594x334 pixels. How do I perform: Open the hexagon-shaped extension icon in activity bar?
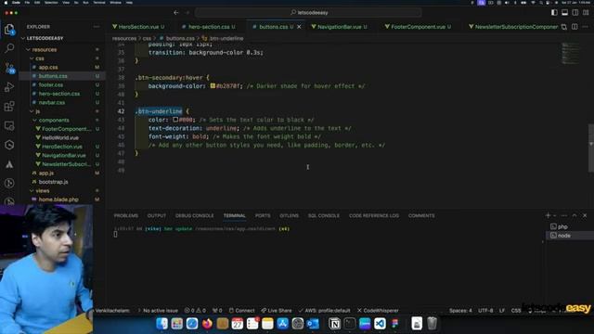tap(9, 145)
